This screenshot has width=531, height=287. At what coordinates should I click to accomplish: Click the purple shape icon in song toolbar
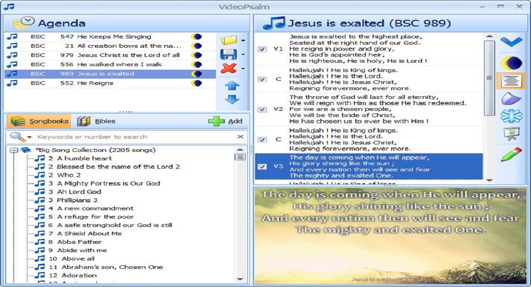[x=511, y=98]
